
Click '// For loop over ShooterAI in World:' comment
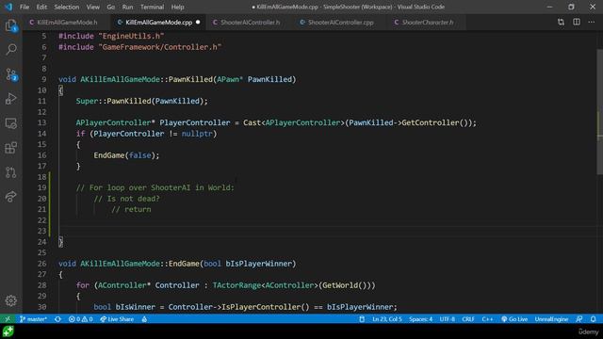coord(155,187)
